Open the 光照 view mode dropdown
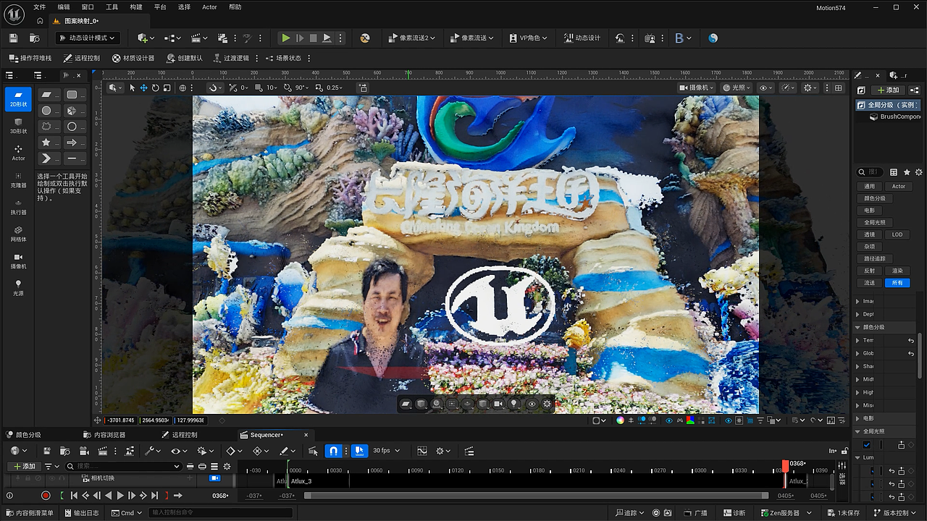927x521 pixels. [736, 88]
